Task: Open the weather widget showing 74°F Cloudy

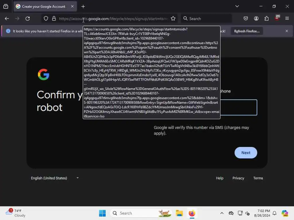Action: coord(16,213)
